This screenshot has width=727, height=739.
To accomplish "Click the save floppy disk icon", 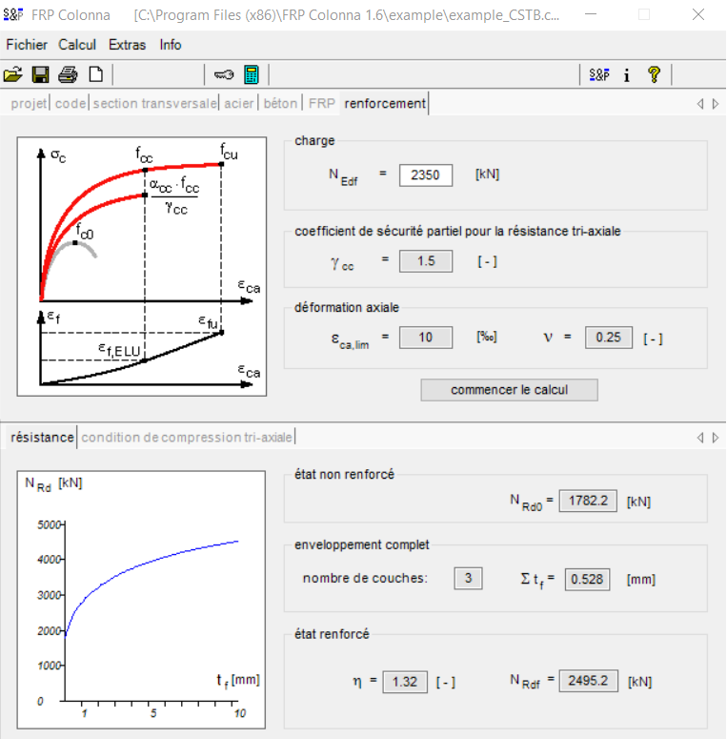I will click(x=41, y=75).
